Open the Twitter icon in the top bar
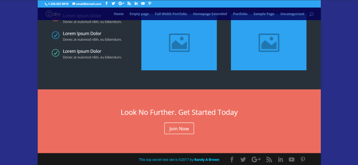Screen dimensions: 358x165 click(x=113, y=4)
